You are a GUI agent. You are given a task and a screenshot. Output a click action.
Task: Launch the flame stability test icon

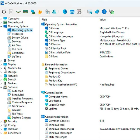(40, 12)
